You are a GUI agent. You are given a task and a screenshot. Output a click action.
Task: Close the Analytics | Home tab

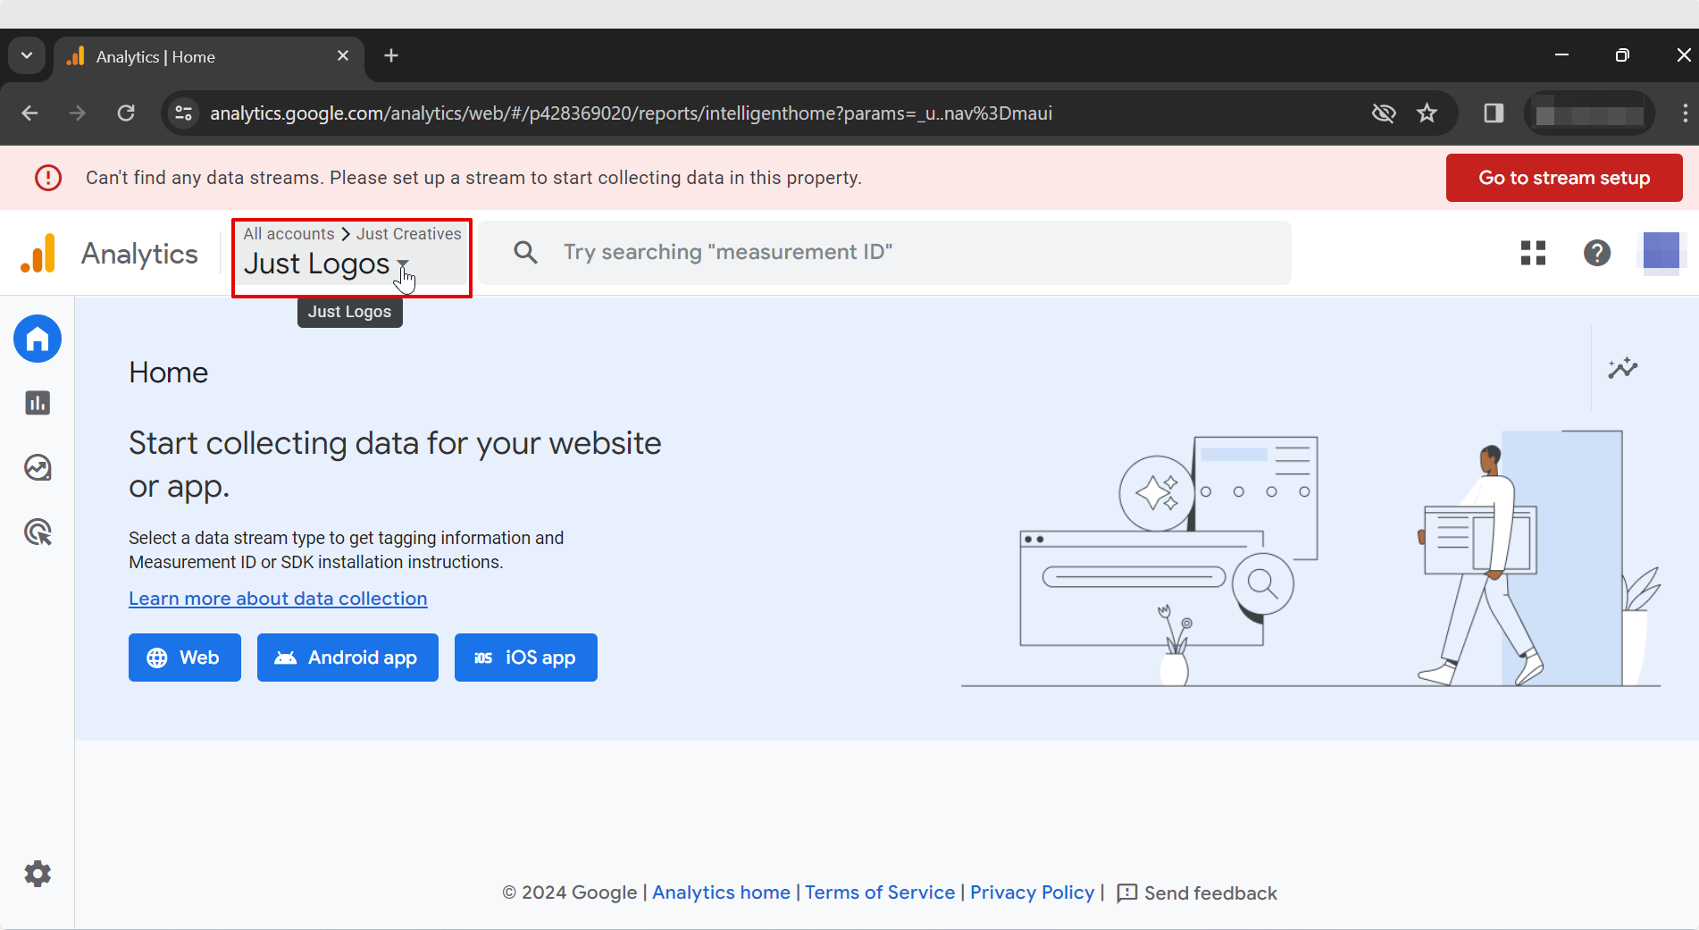point(343,56)
